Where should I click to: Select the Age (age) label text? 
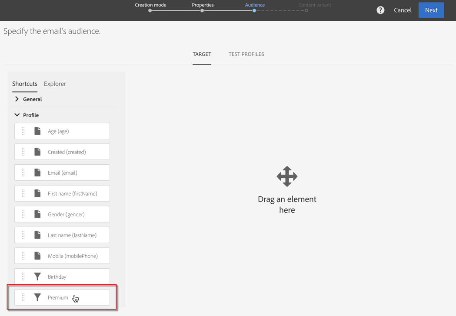click(58, 131)
